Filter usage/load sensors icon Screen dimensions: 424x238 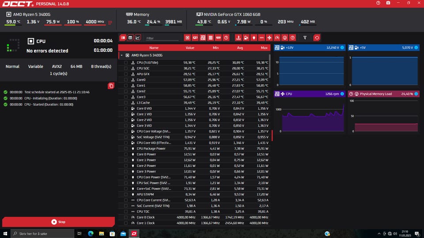285,38
